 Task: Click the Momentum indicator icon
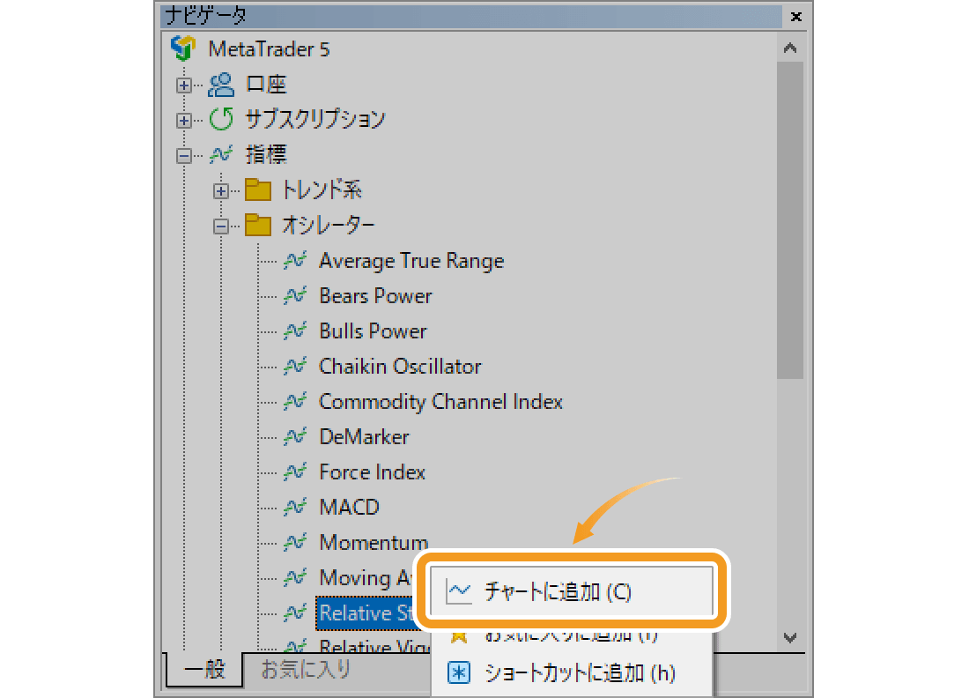pyautogui.click(x=295, y=543)
